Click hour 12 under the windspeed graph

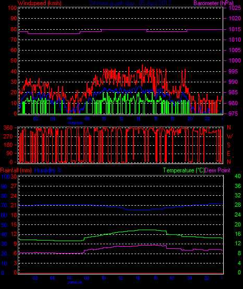[x=121, y=119]
